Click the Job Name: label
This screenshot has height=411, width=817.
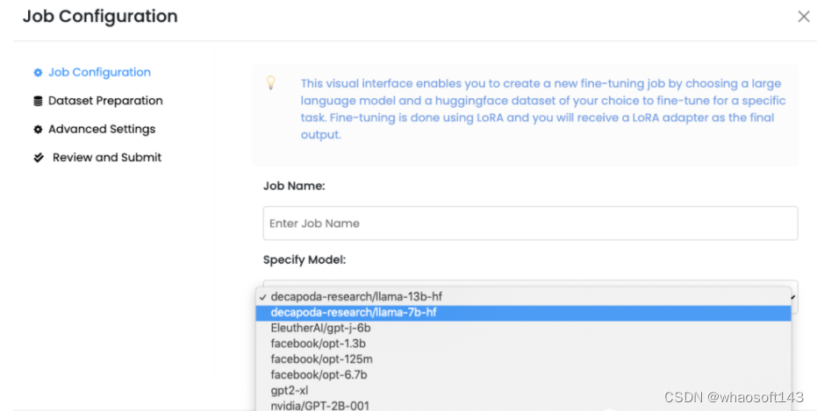pyautogui.click(x=294, y=186)
